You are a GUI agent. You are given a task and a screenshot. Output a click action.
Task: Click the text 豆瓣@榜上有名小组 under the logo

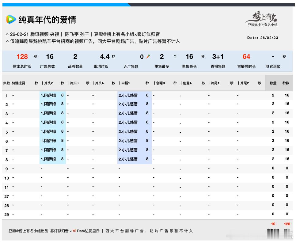coord(263,25)
